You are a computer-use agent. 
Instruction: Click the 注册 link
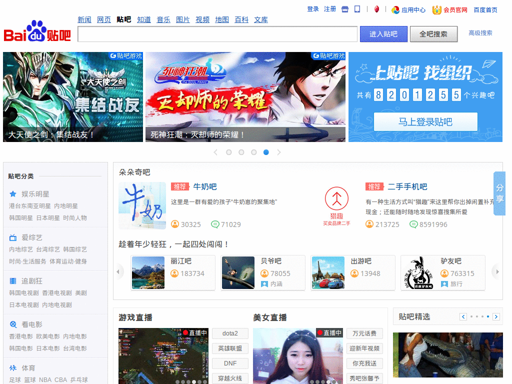click(x=330, y=9)
